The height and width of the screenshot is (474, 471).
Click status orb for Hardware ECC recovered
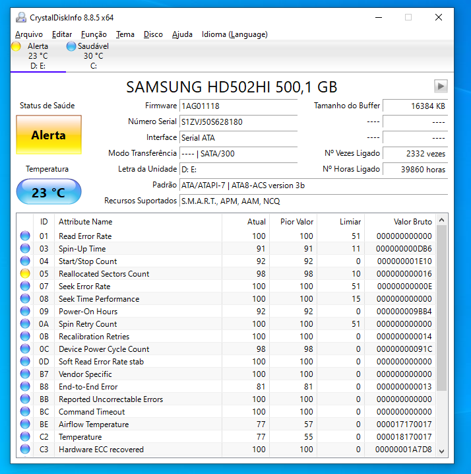25,449
